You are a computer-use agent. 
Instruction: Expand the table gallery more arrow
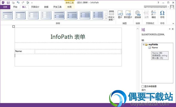[106, 19]
